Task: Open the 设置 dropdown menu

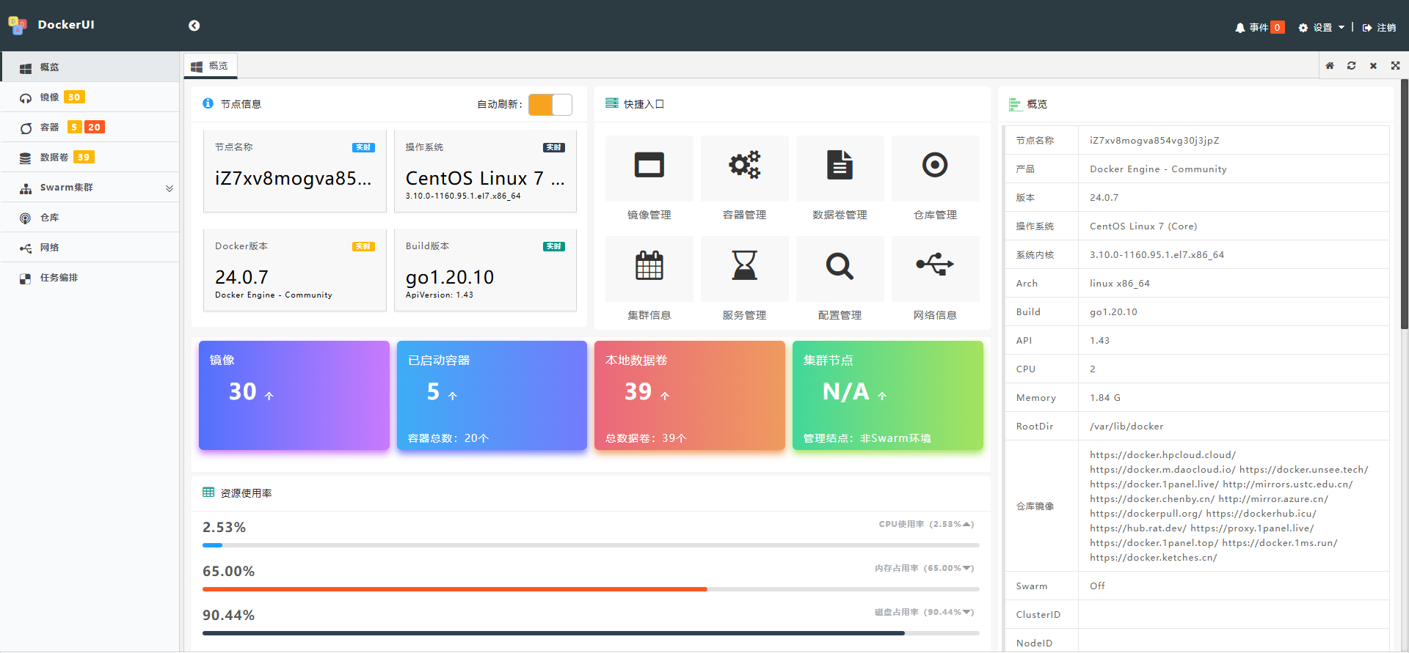Action: [1322, 28]
